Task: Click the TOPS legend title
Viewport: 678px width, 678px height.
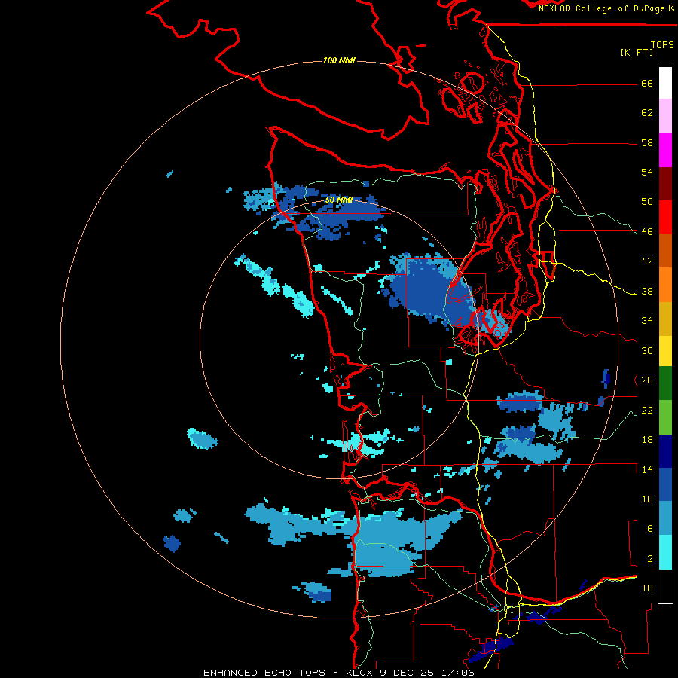Action: click(662, 45)
